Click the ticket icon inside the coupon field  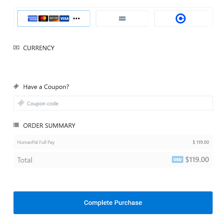point(21,103)
